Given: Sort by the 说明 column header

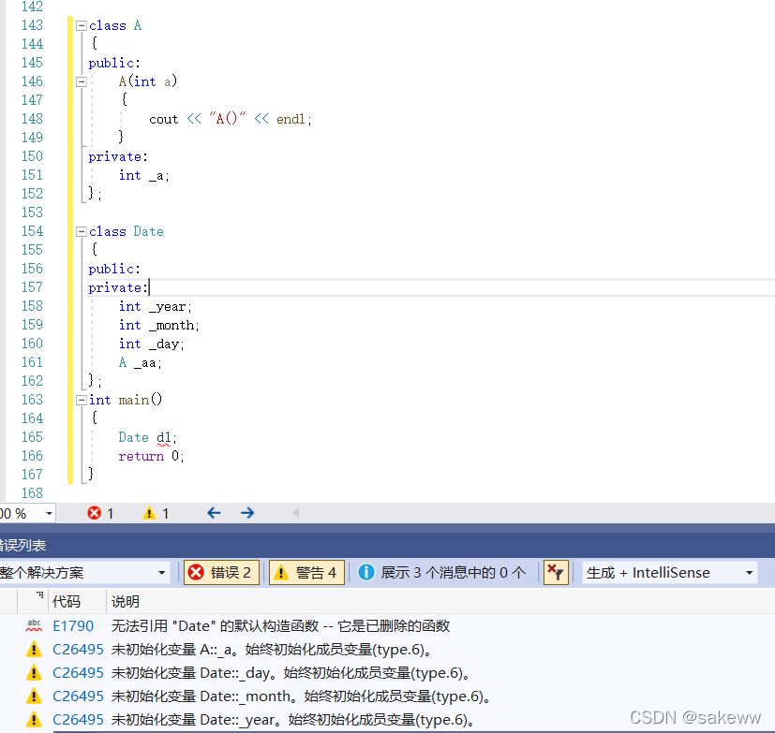Looking at the screenshot, I should click(x=125, y=601).
